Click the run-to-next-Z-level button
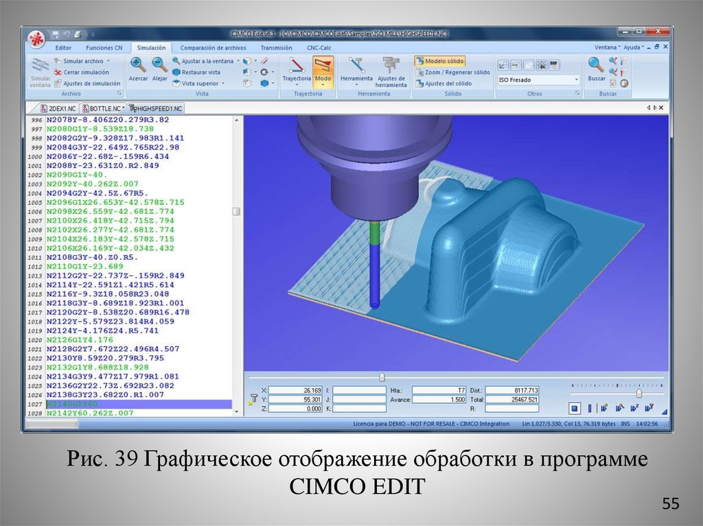703x526 pixels. click(x=634, y=408)
